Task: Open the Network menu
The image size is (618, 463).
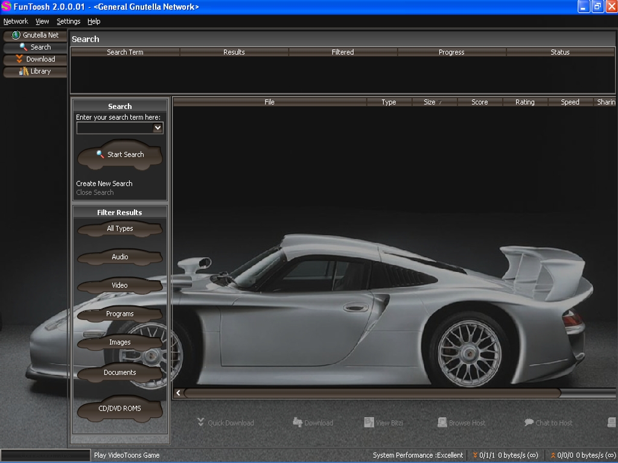Action: click(x=16, y=21)
